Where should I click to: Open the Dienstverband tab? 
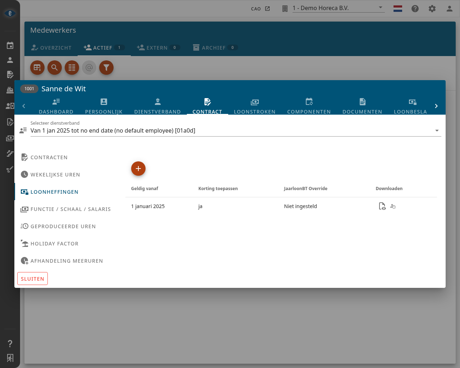pyautogui.click(x=157, y=106)
